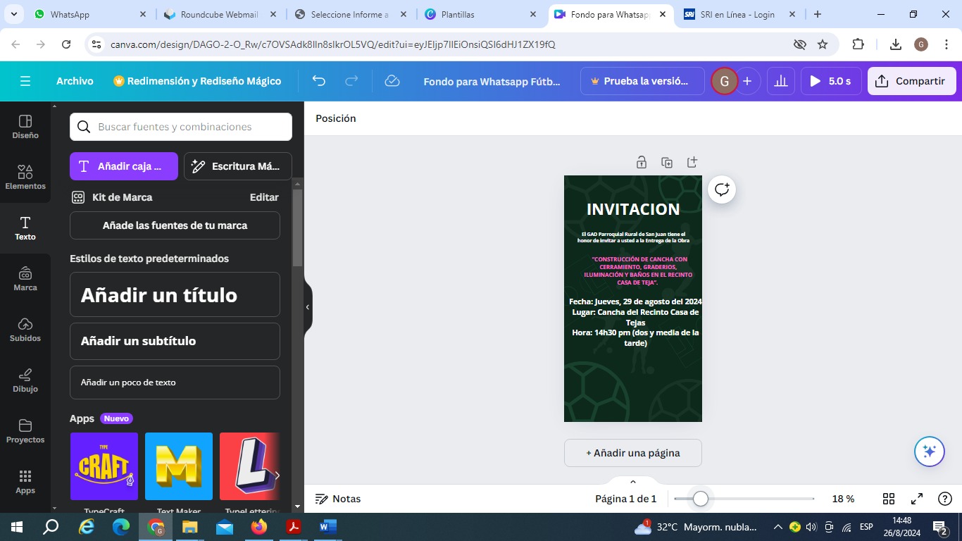
Task: Click the add page icon above canvas
Action: coord(692,163)
